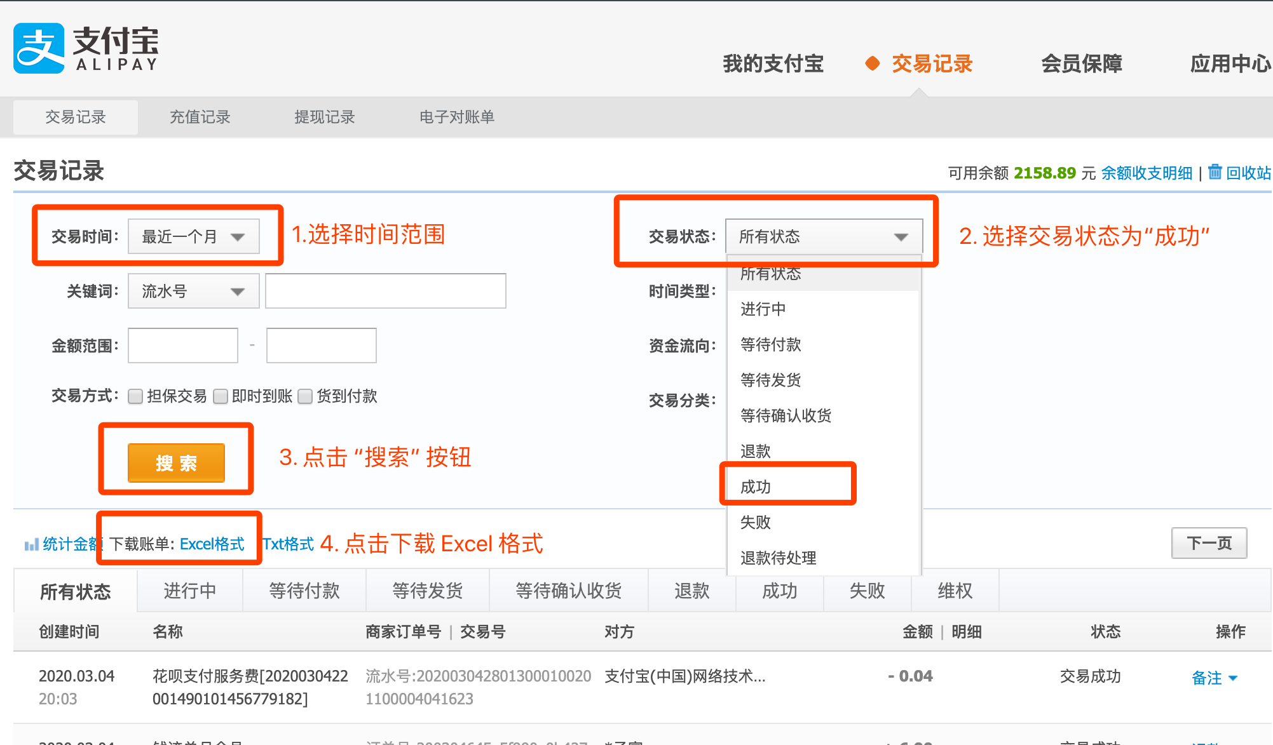
Task: Check the 担保交易 checkbox
Action: (x=135, y=396)
